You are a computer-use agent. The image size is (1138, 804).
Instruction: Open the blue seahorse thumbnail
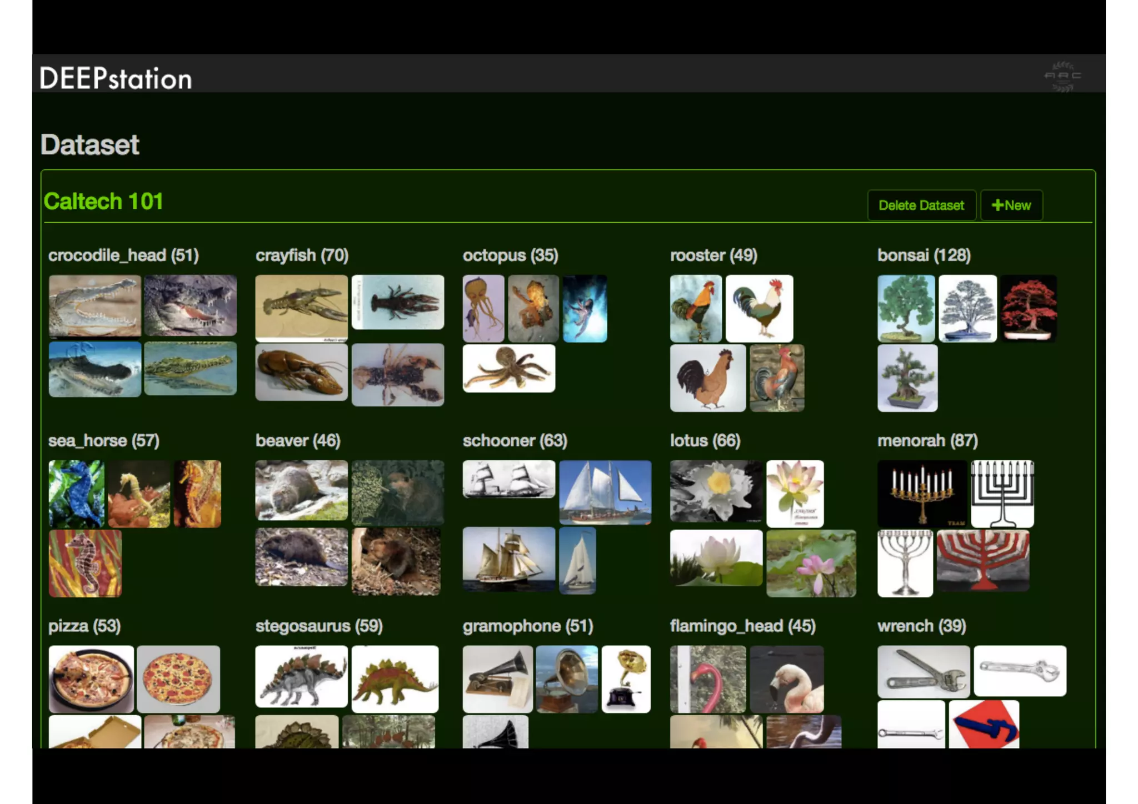click(x=76, y=494)
